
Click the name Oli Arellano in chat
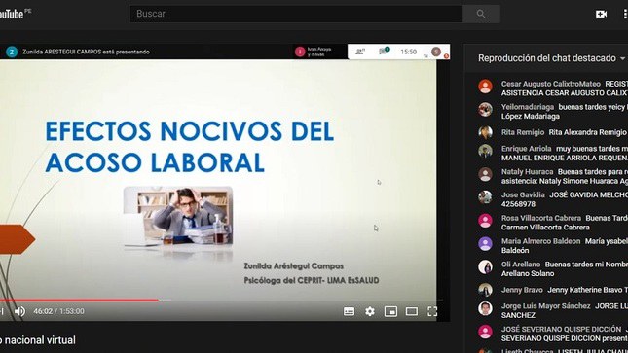coord(521,265)
